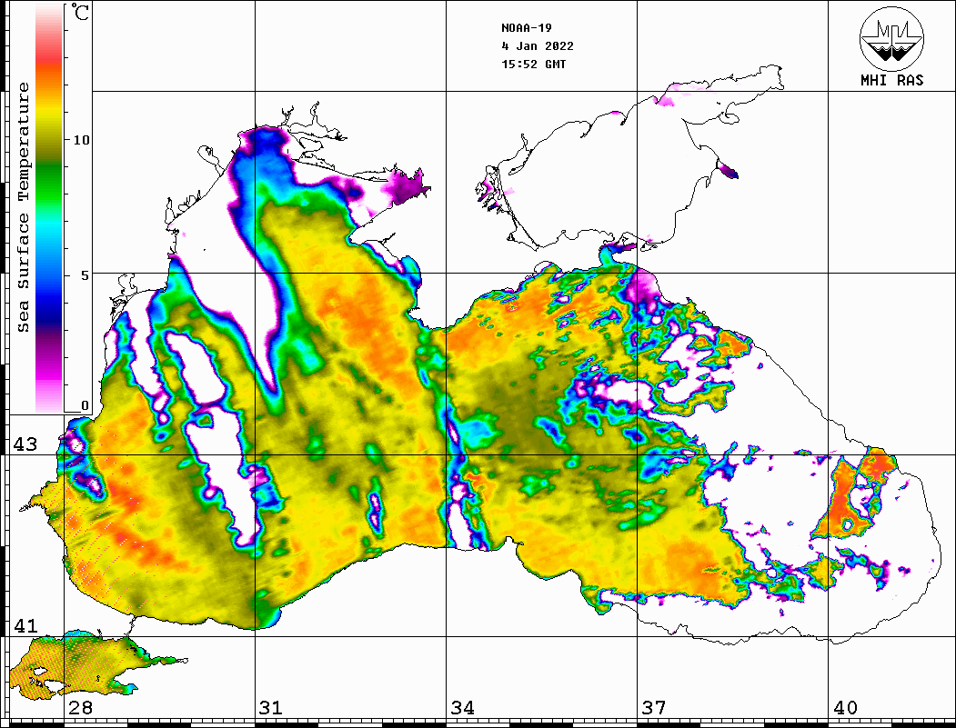
Task: Select the NOAA-19 satellite label
Action: tap(526, 27)
